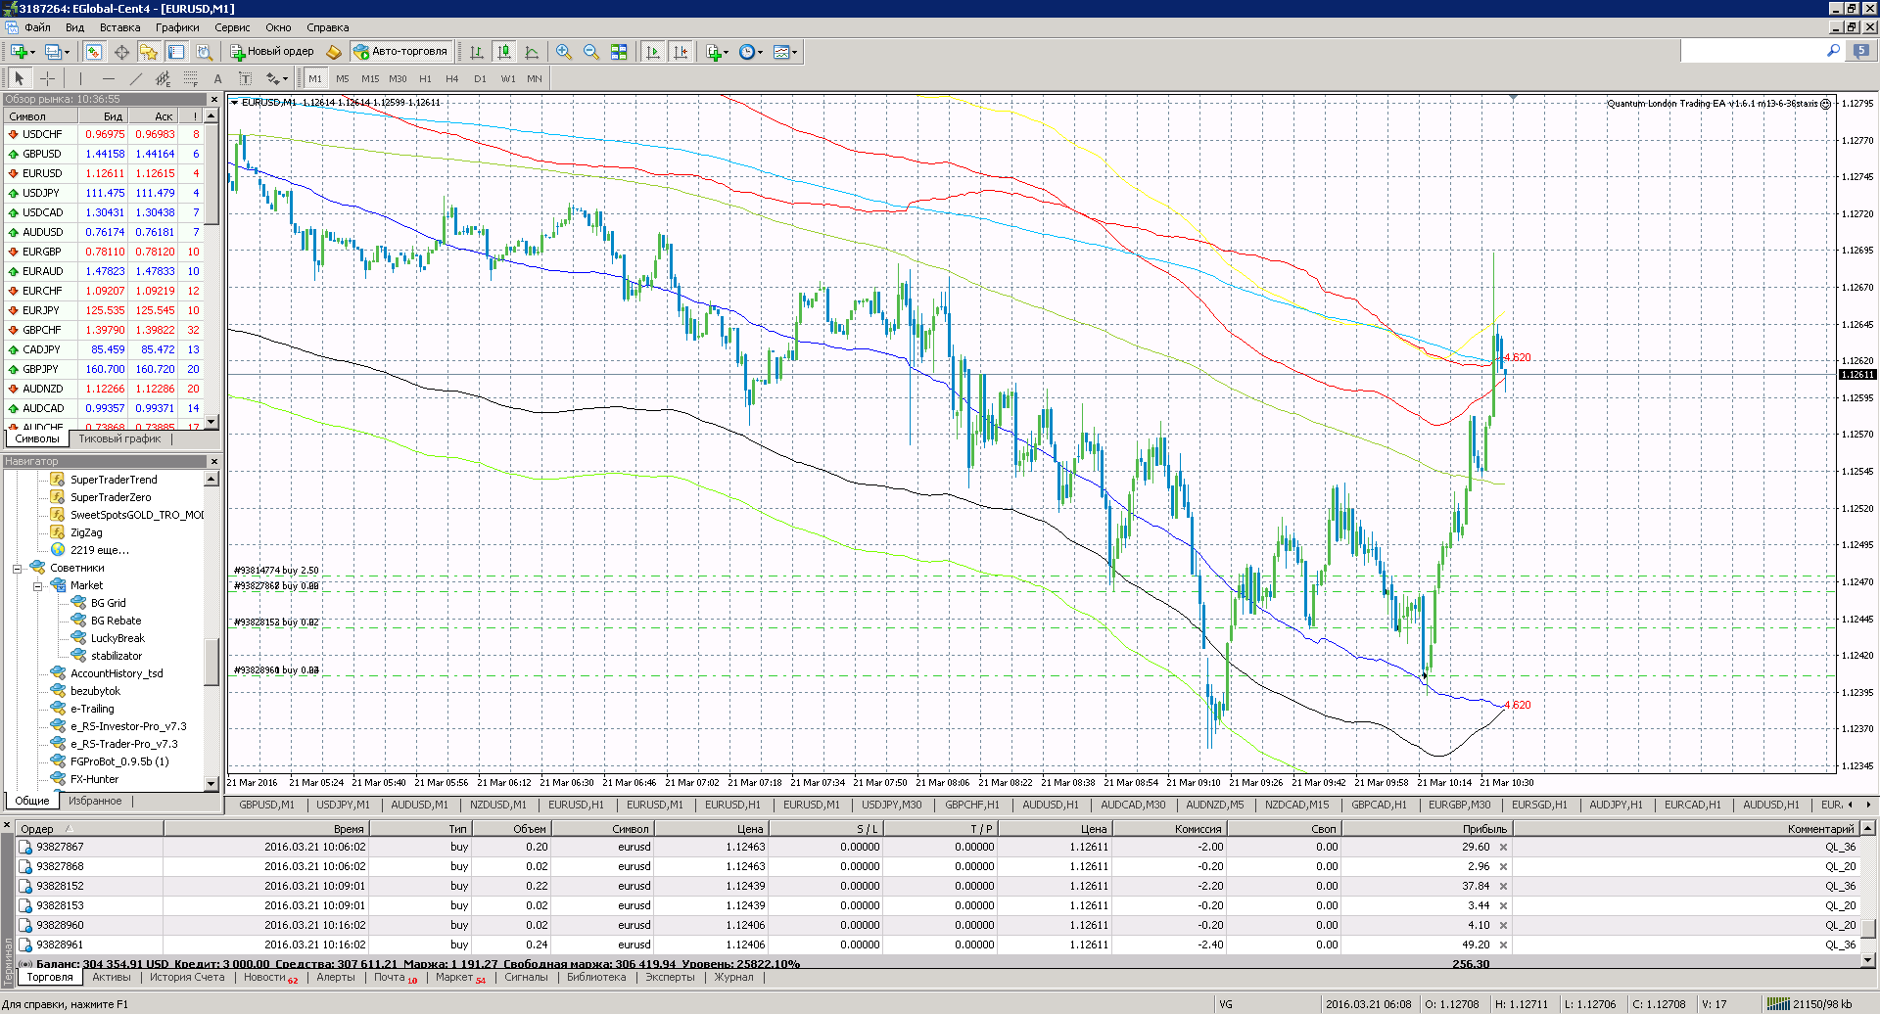Close the Market Watch panel
The height and width of the screenshot is (1014, 1880).
tap(214, 99)
